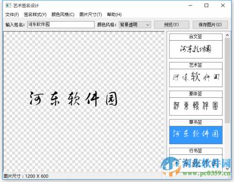Click the style list vertical scrollbar thumb

pos(227,80)
